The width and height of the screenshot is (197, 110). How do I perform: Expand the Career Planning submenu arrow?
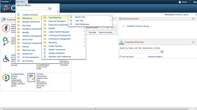point(84,46)
